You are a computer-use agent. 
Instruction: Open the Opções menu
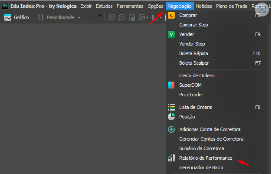pyautogui.click(x=155, y=6)
